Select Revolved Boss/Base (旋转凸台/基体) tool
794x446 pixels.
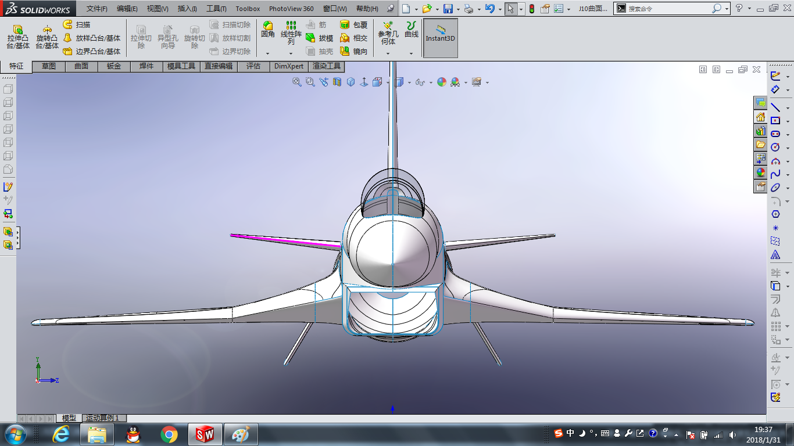(47, 37)
